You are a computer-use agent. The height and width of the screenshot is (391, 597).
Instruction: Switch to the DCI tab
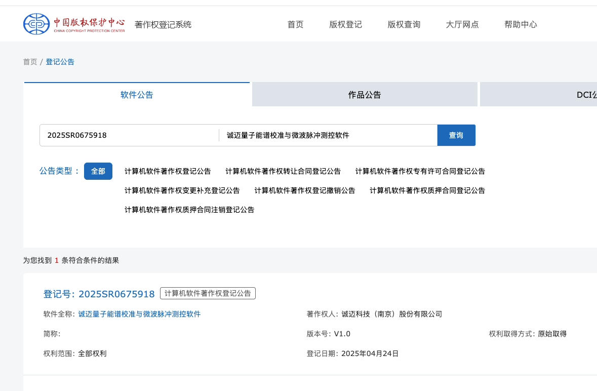[x=538, y=94]
